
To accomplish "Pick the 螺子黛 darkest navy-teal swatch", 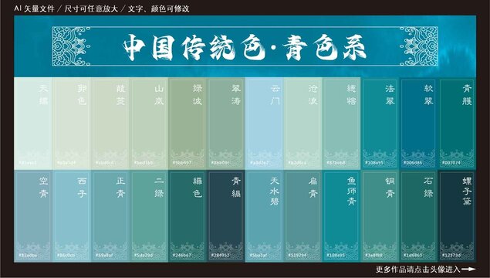I will 457,215.
